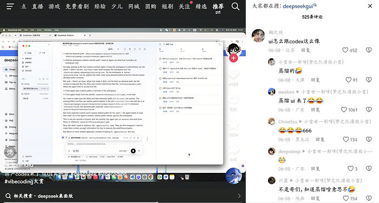379x203 pixels.
Task: Switch to the 直播 tab
Action: click(x=38, y=7)
